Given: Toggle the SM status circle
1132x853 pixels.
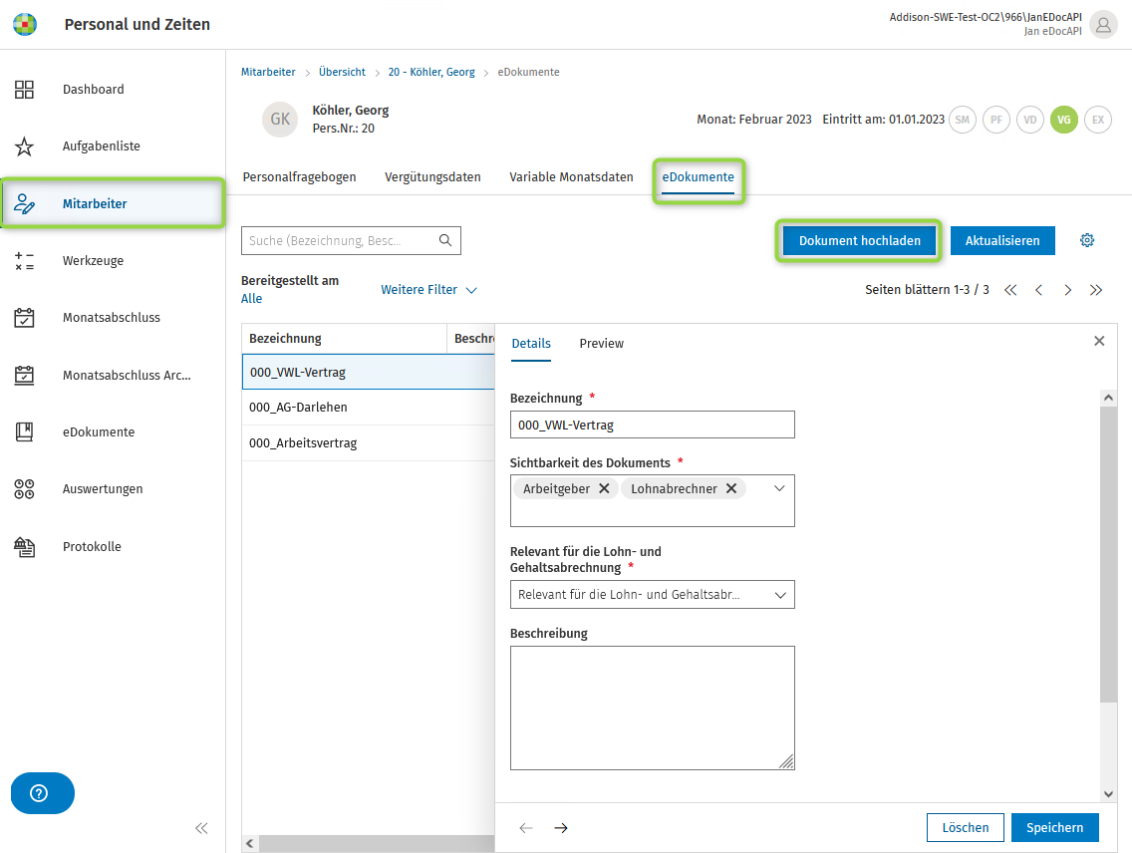Looking at the screenshot, I should (962, 120).
